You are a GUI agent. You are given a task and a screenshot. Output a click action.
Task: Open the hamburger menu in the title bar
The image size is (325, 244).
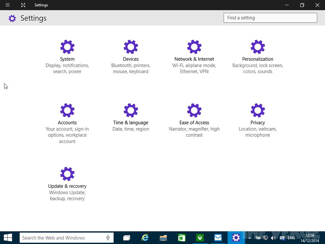[7, 5]
